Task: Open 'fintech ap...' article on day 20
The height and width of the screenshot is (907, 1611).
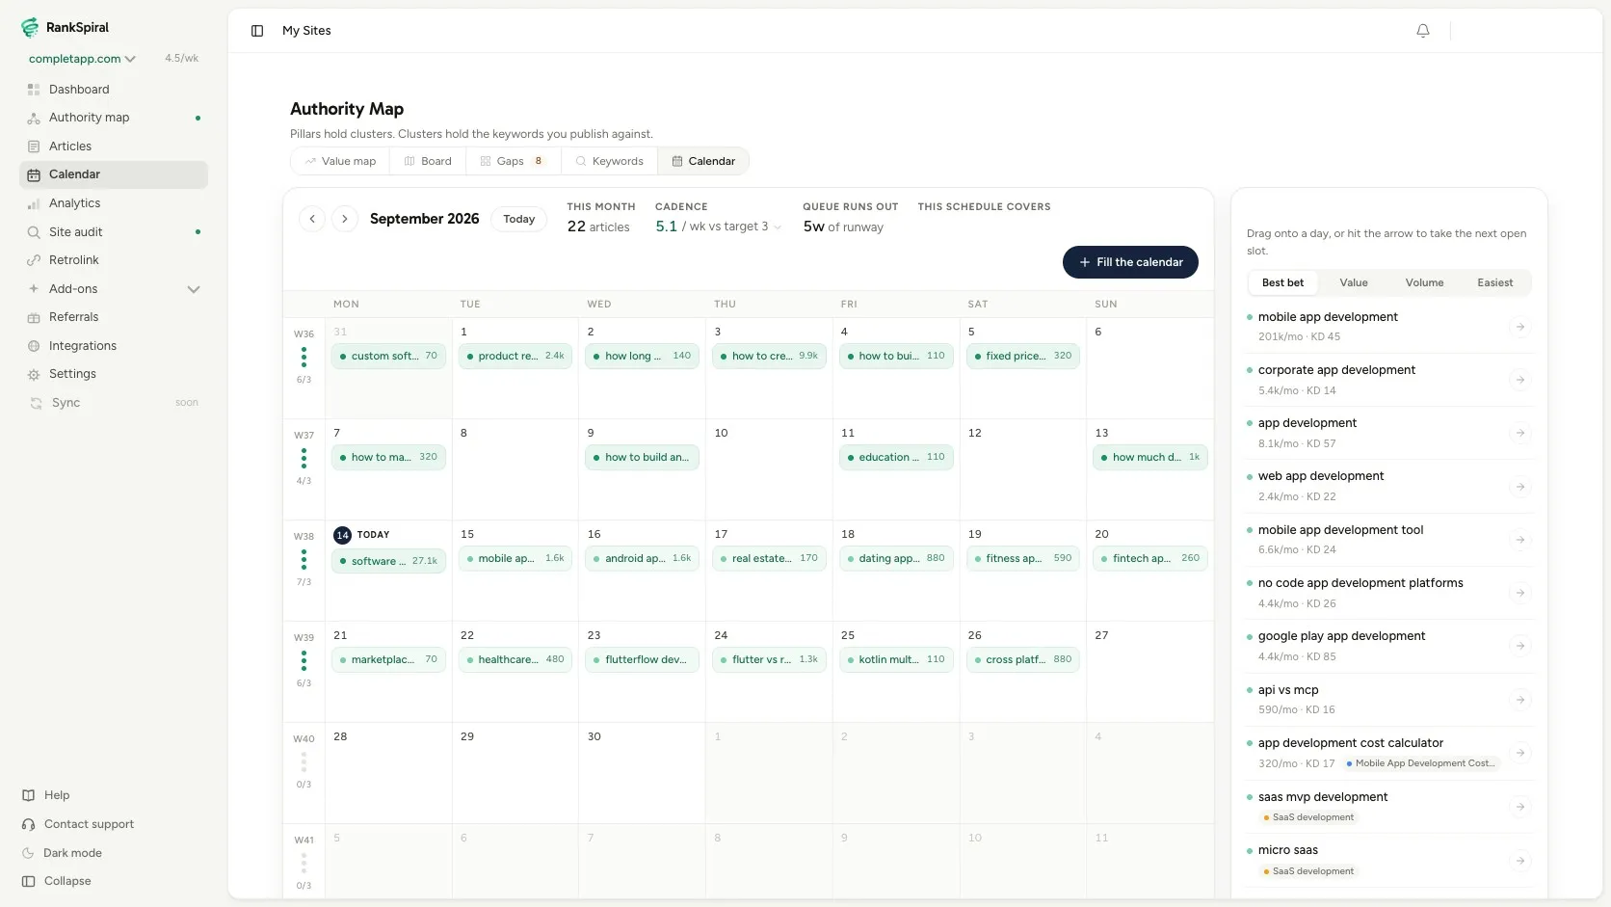Action: 1150,558
